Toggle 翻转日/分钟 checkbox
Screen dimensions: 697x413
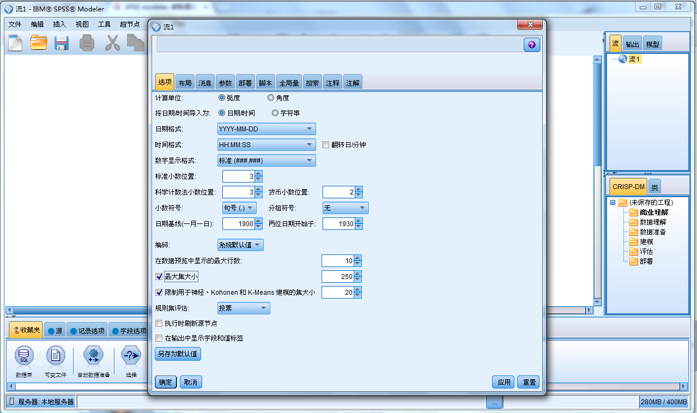326,145
